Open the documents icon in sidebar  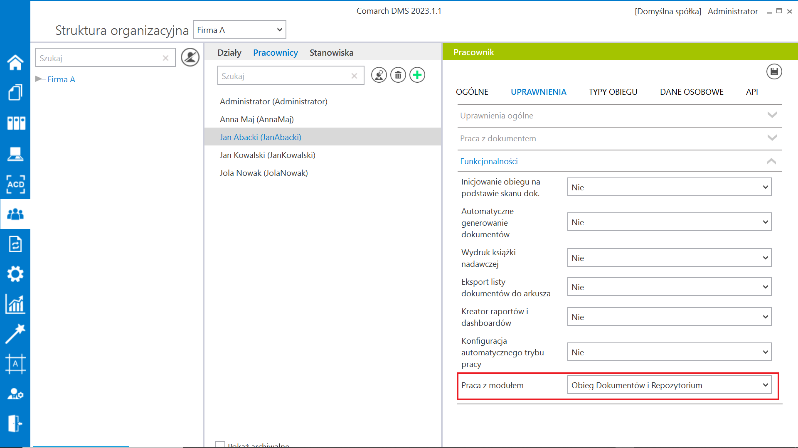click(15, 92)
